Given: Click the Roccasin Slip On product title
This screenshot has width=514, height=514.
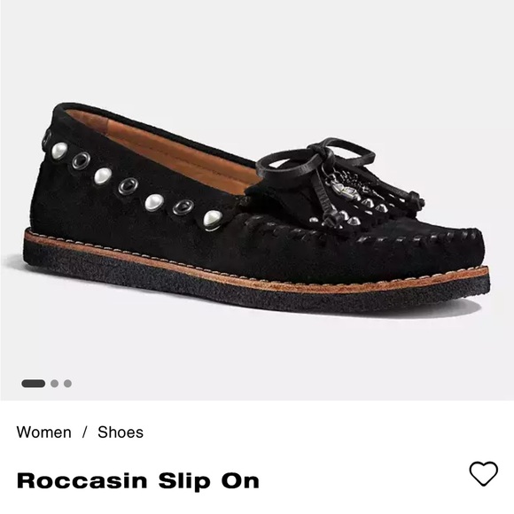Looking at the screenshot, I should point(138,481).
